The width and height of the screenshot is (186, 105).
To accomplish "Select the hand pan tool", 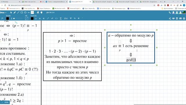I will coord(41,12).
